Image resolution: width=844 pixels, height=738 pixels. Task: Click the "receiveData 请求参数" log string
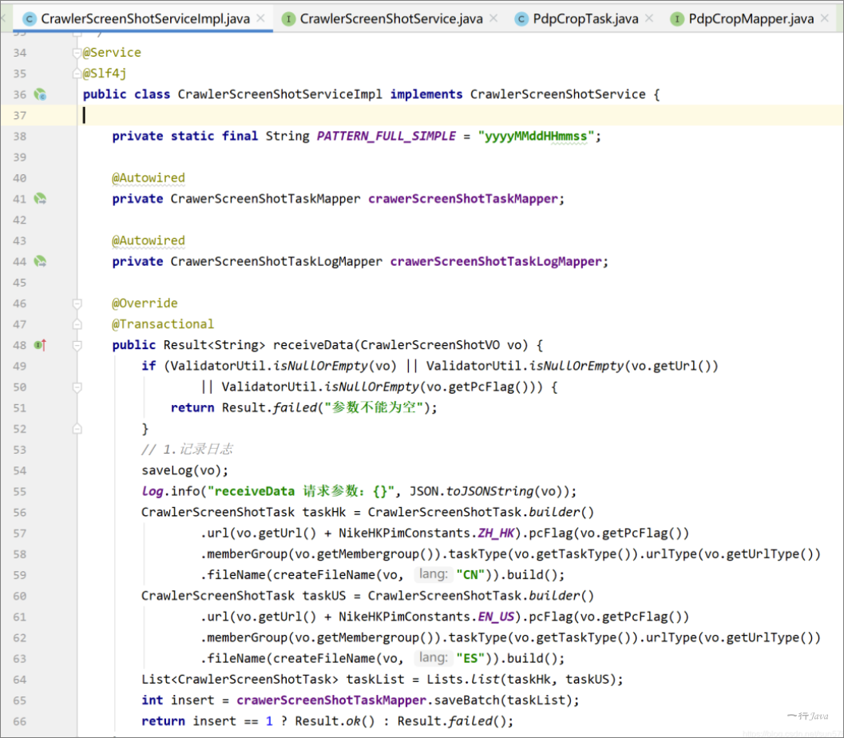[302, 491]
